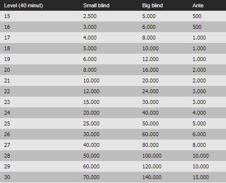This screenshot has width=226, height=183.
Task: Select level 20 row number
Action: (7, 70)
